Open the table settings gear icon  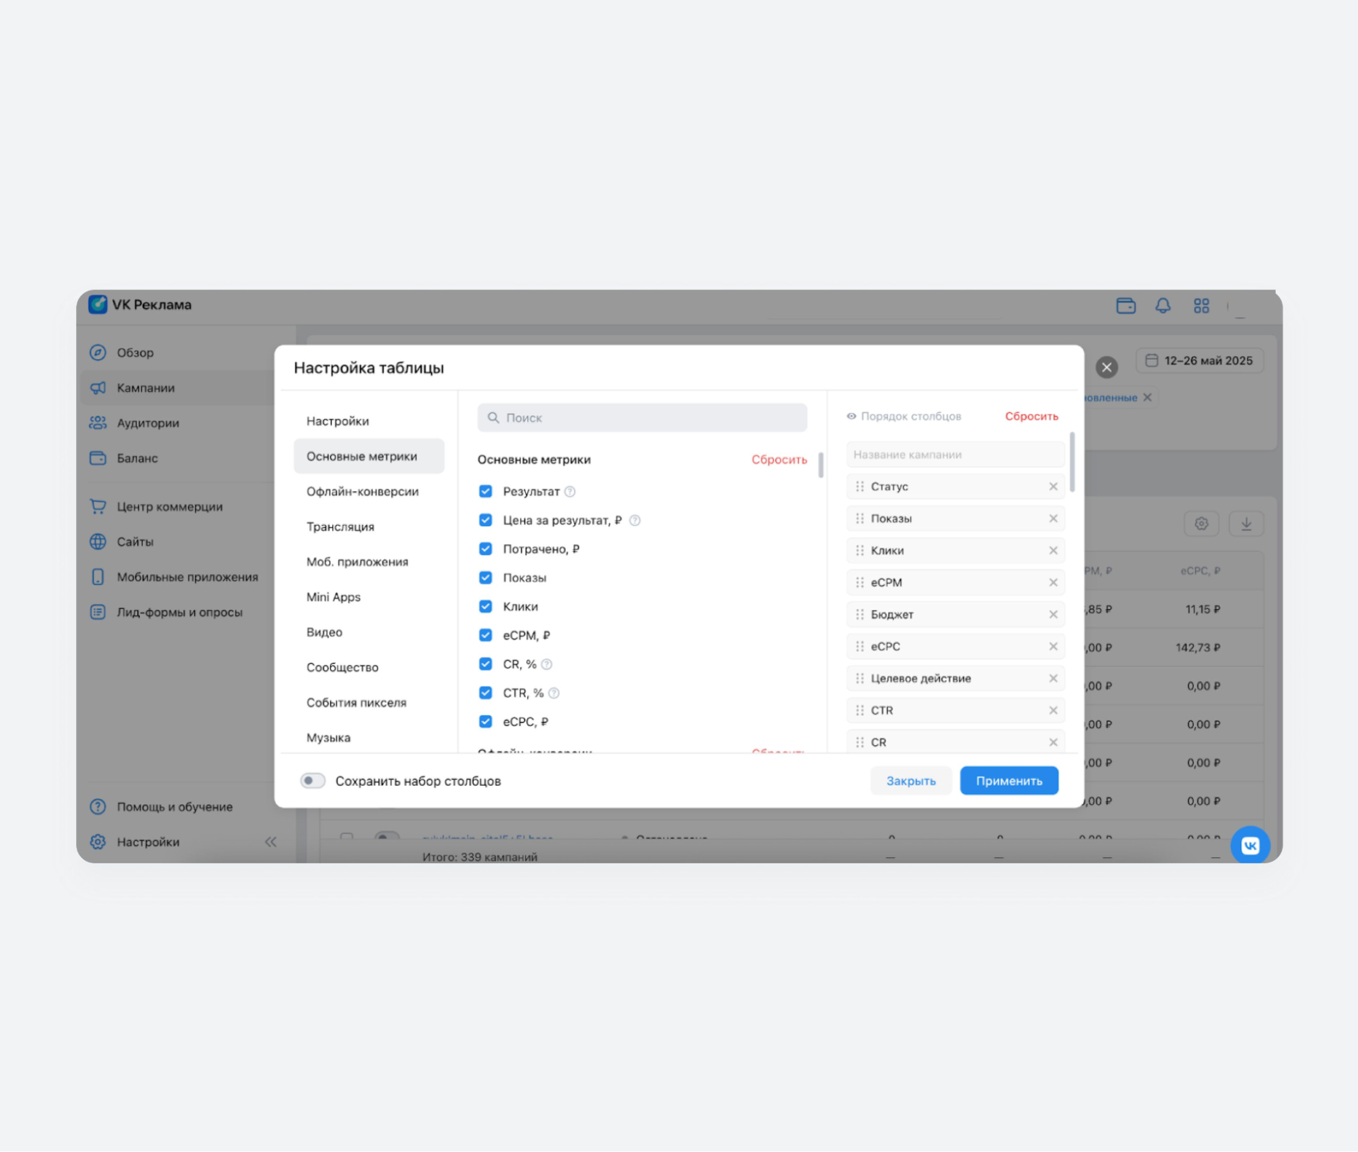[x=1201, y=524]
